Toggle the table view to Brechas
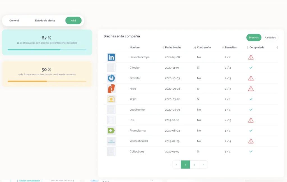The height and width of the screenshot is (182, 287). [254, 38]
